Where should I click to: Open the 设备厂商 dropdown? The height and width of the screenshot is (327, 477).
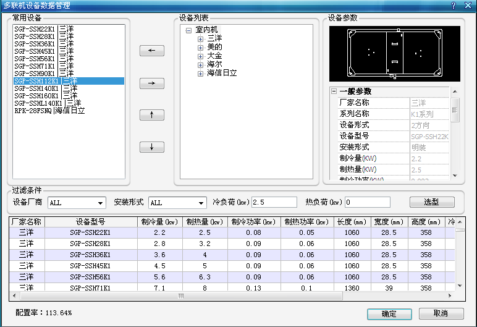[101, 203]
